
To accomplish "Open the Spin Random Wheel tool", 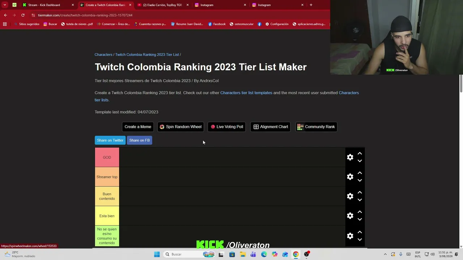I will click(180, 127).
